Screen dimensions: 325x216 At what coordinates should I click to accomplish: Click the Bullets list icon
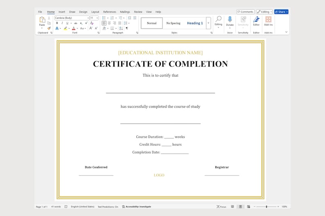click(x=104, y=18)
